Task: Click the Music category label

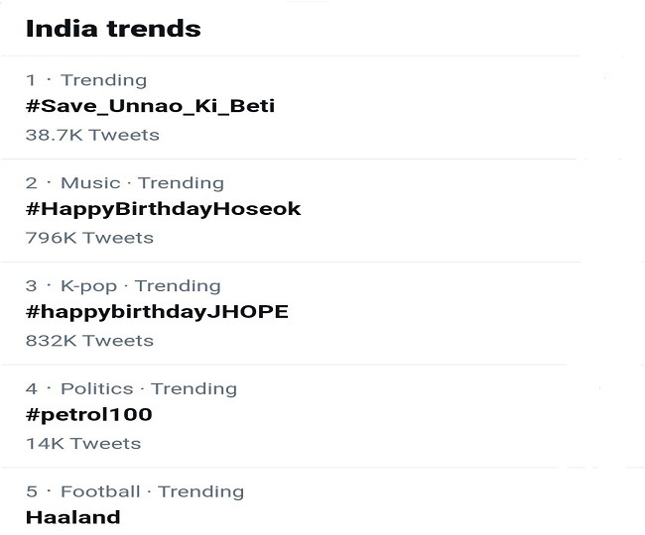Action: click(90, 183)
